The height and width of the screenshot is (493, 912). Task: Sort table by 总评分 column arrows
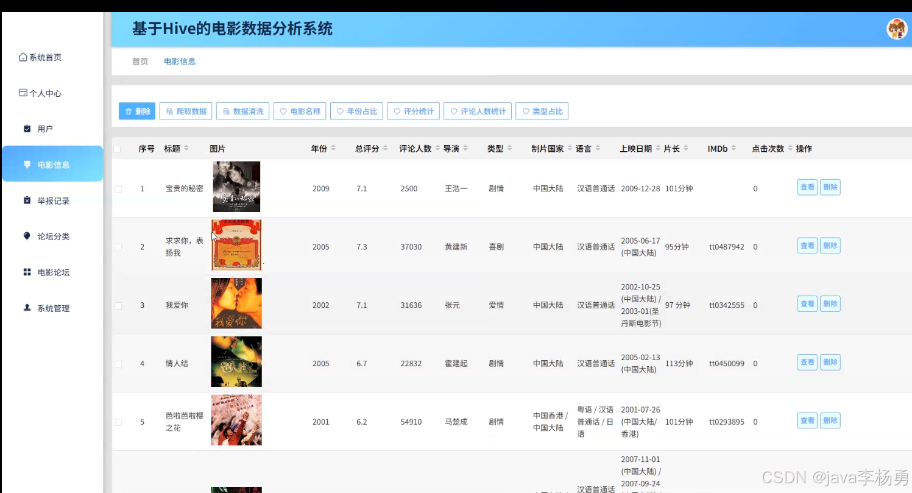pyautogui.click(x=386, y=149)
